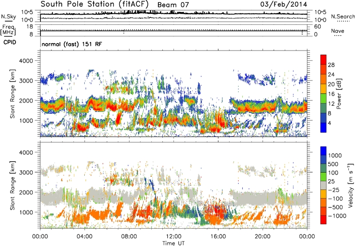
Task: Click Power colorbar value '4'
Action: [330, 123]
